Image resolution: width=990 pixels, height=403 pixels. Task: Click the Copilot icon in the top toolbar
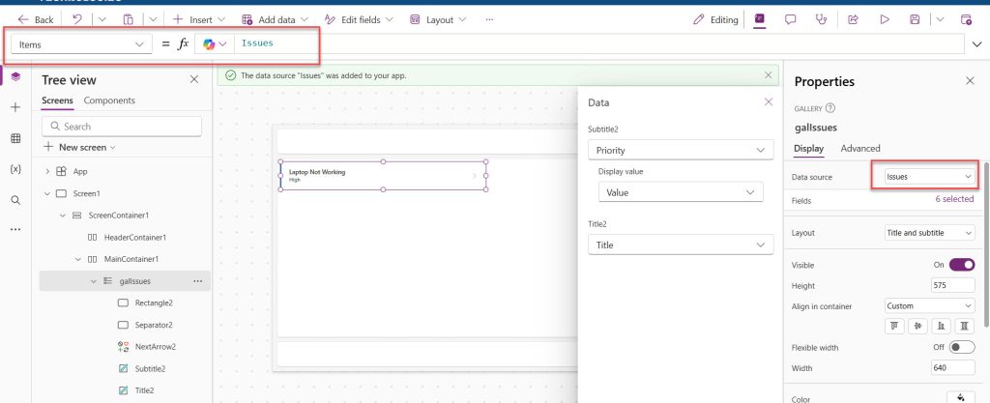760,19
